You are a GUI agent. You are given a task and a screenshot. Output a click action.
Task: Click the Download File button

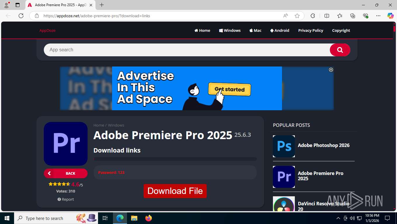click(x=175, y=191)
